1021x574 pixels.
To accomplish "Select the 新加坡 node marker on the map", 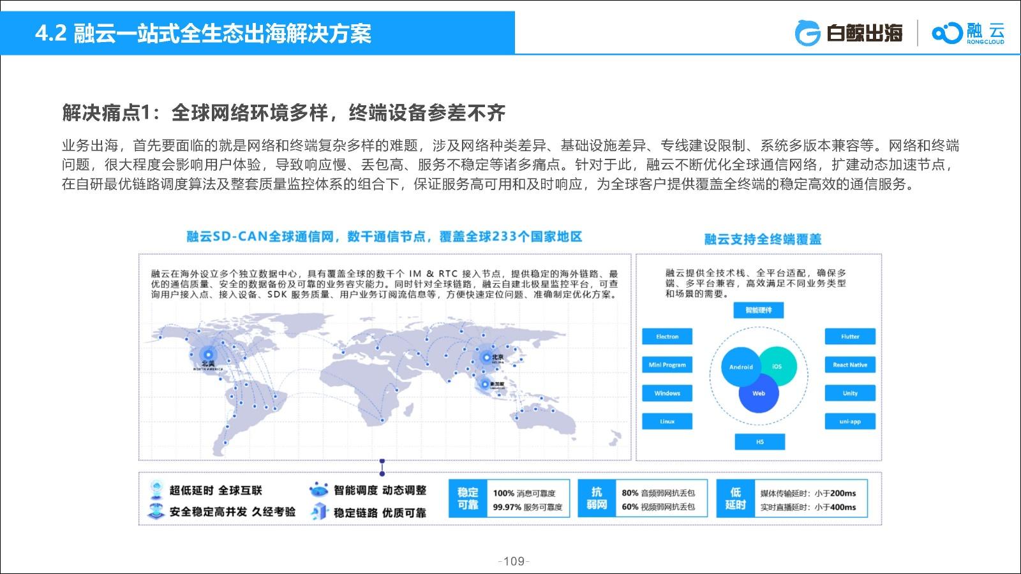I will click(x=484, y=383).
